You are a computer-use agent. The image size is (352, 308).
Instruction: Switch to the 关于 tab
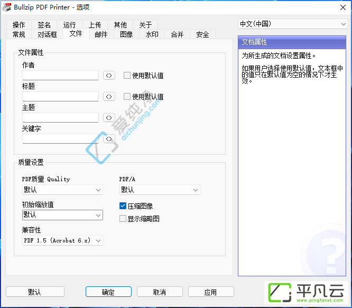145,24
